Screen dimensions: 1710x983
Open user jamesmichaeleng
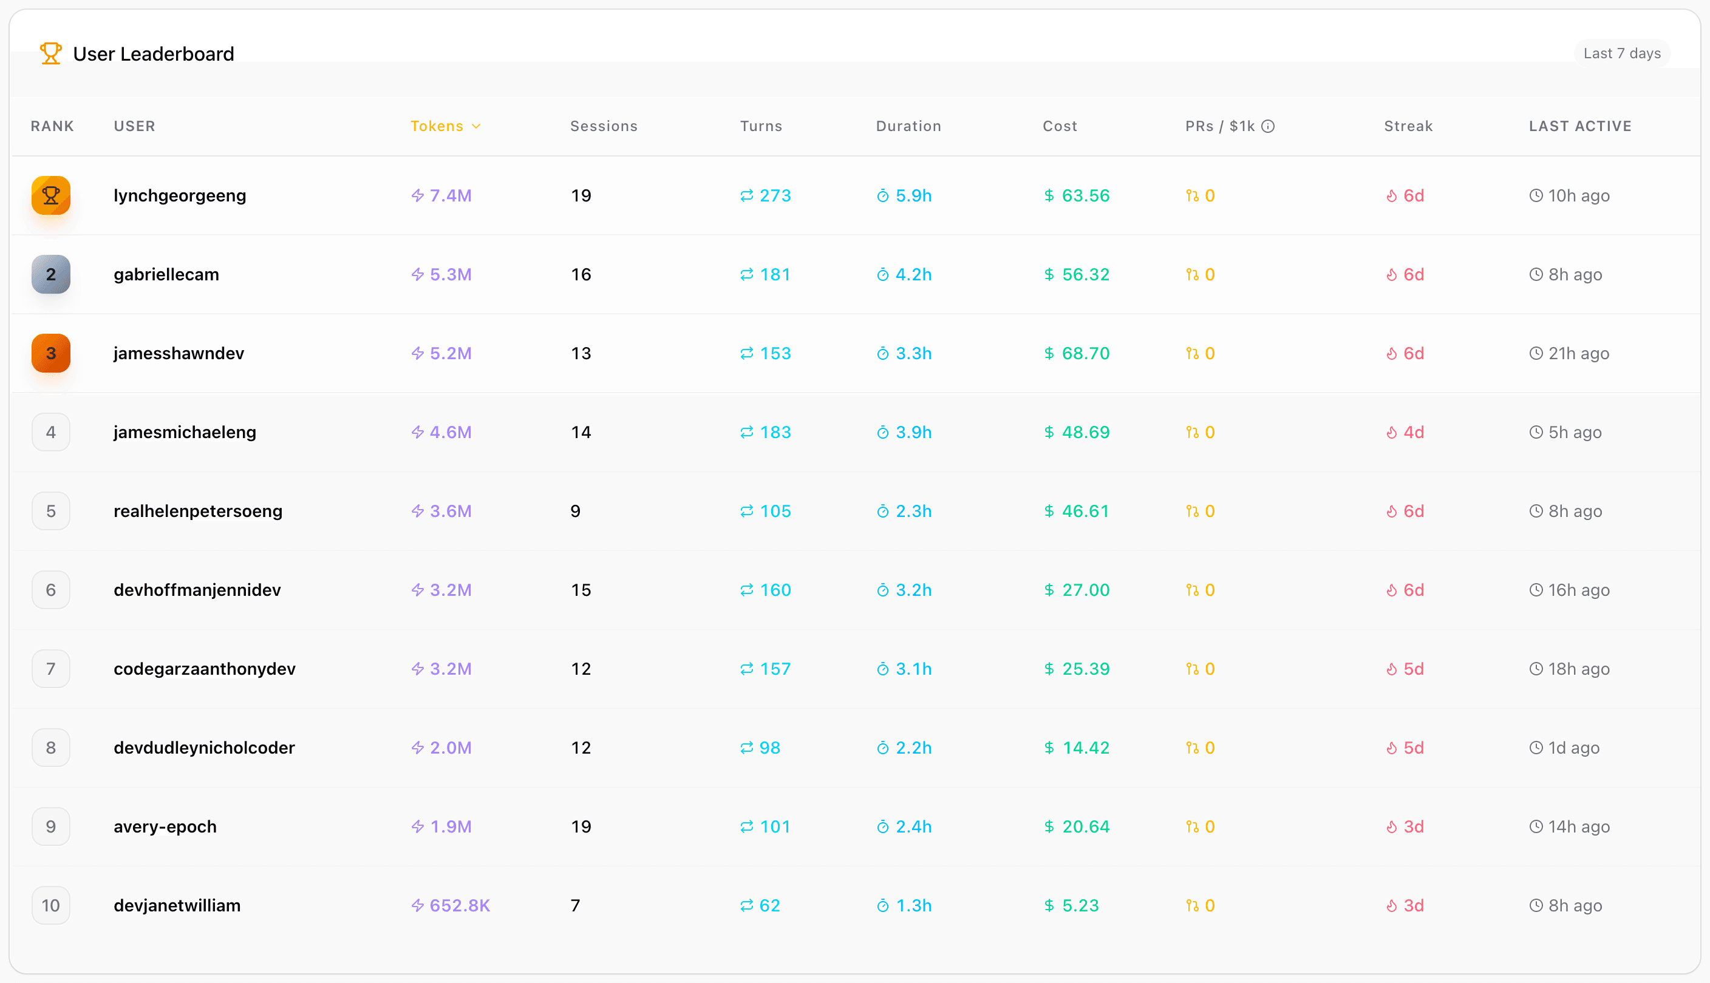[185, 432]
